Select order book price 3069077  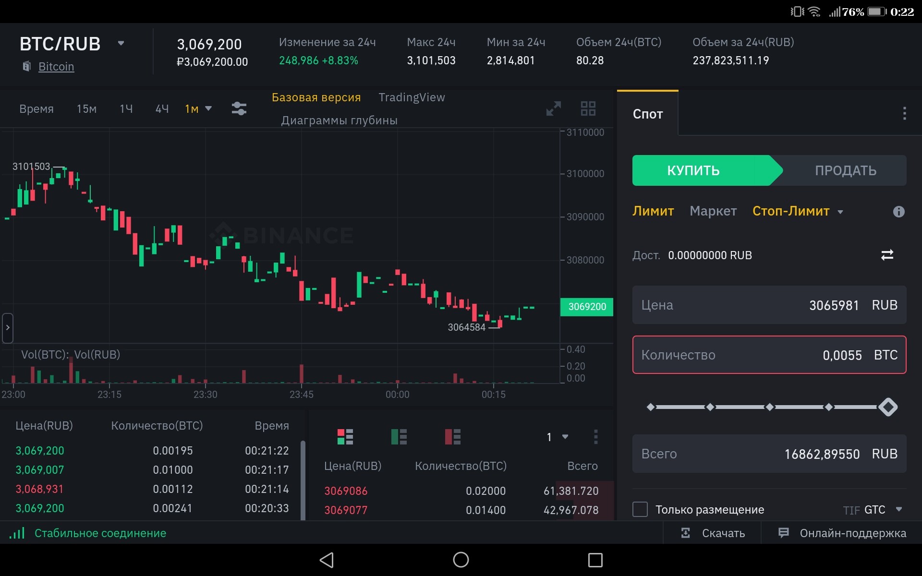click(346, 510)
